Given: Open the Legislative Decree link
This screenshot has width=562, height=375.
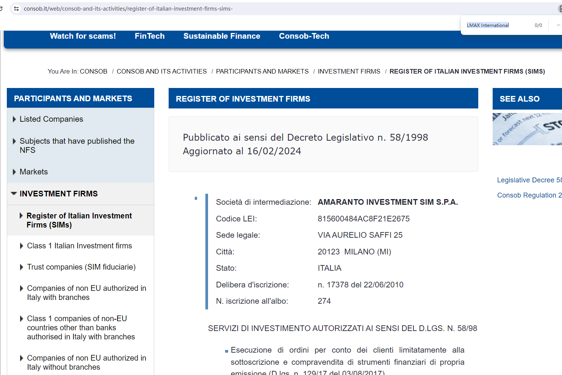Looking at the screenshot, I should point(529,180).
